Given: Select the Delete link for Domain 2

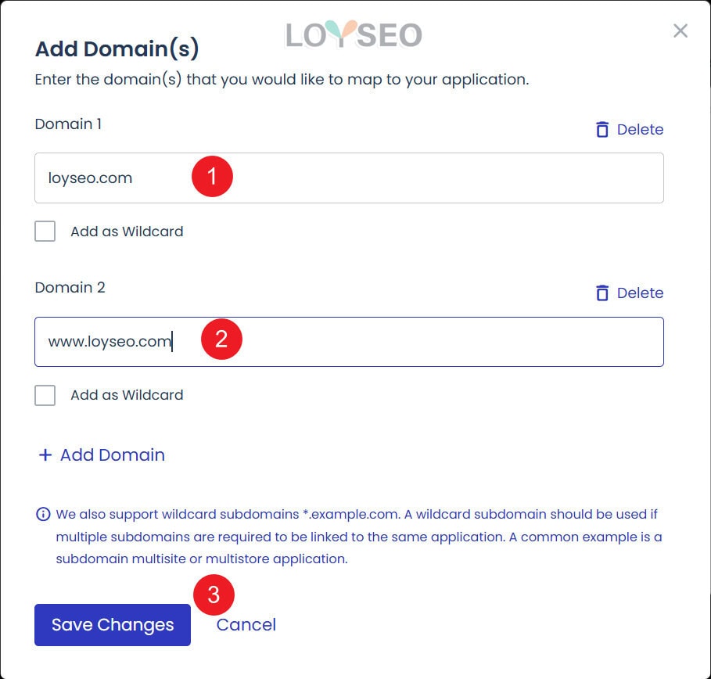Looking at the screenshot, I should tap(641, 293).
